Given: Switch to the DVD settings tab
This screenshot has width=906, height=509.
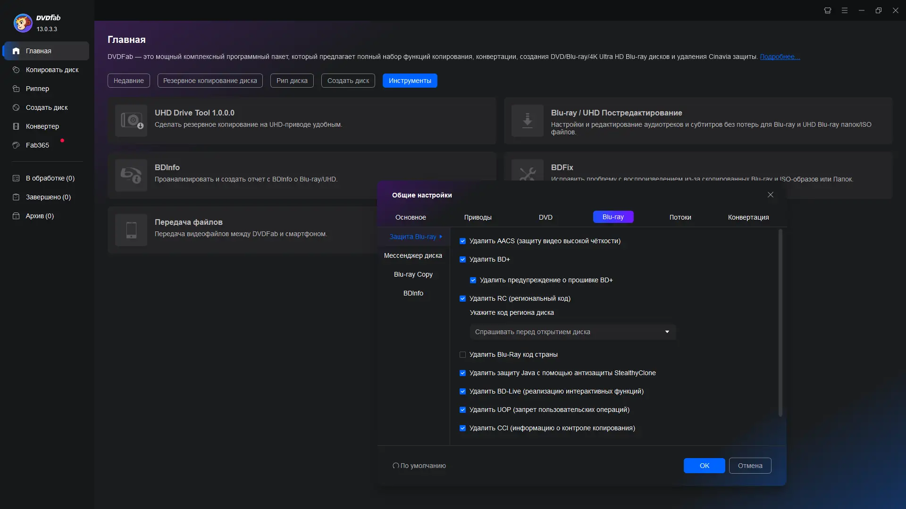Looking at the screenshot, I should pos(545,217).
